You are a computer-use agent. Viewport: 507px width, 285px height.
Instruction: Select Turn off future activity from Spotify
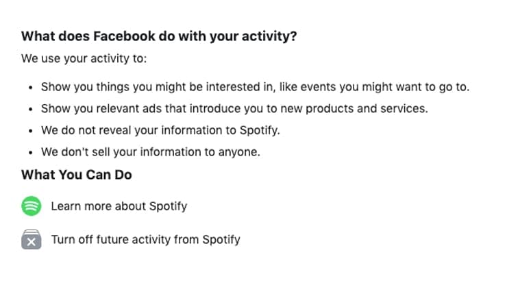point(145,240)
